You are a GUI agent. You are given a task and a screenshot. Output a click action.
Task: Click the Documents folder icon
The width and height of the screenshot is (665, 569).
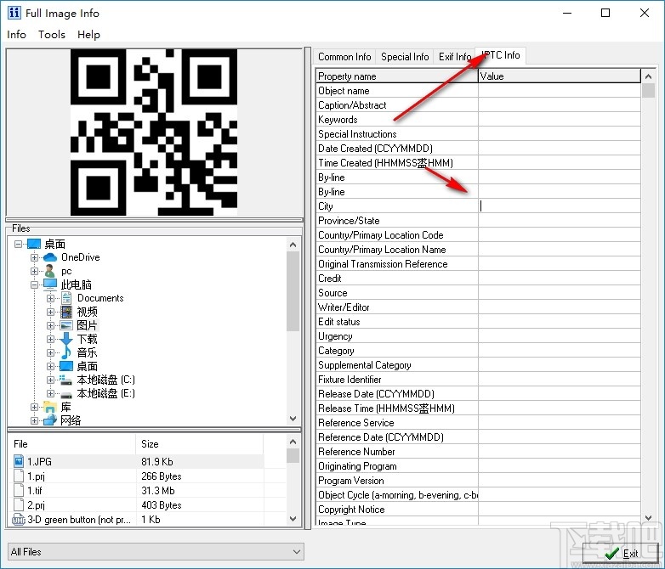[x=66, y=298]
